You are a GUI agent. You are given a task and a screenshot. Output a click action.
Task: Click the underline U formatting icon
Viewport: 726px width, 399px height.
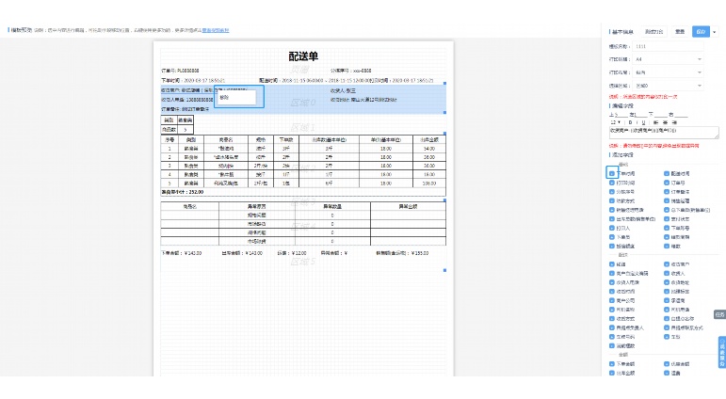pyautogui.click(x=643, y=122)
